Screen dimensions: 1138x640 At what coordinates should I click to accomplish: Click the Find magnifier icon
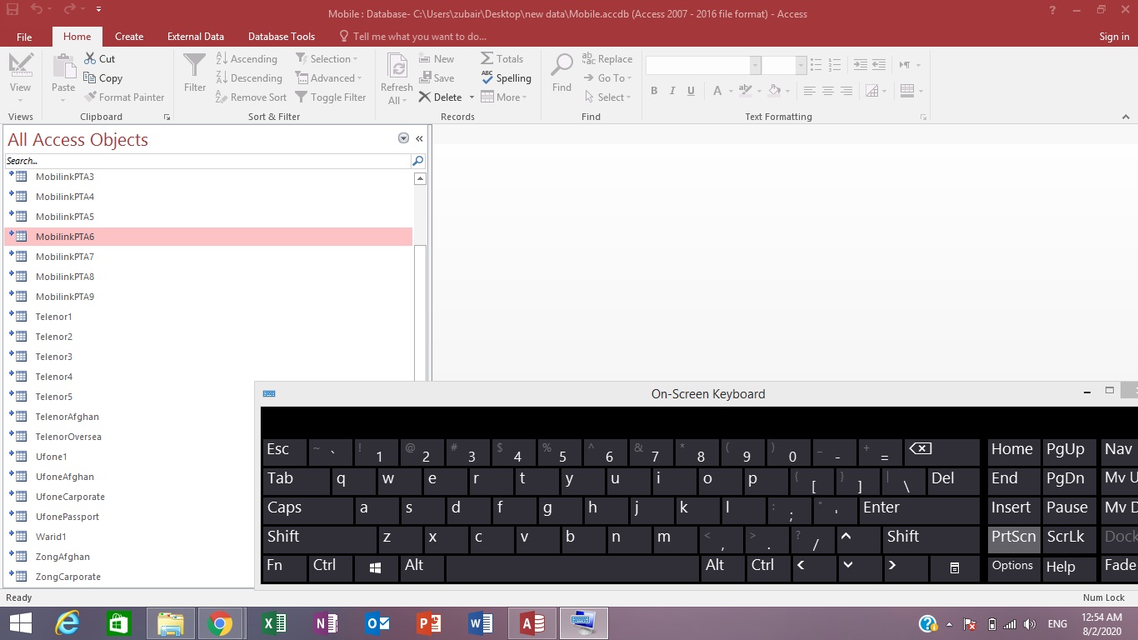(562, 66)
